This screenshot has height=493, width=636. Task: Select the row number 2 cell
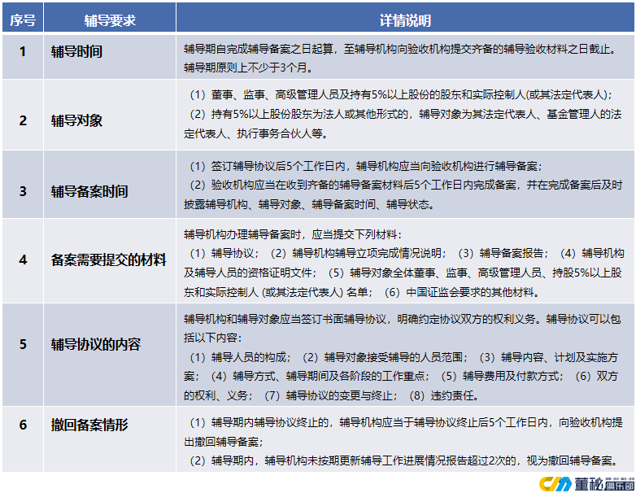click(x=23, y=115)
